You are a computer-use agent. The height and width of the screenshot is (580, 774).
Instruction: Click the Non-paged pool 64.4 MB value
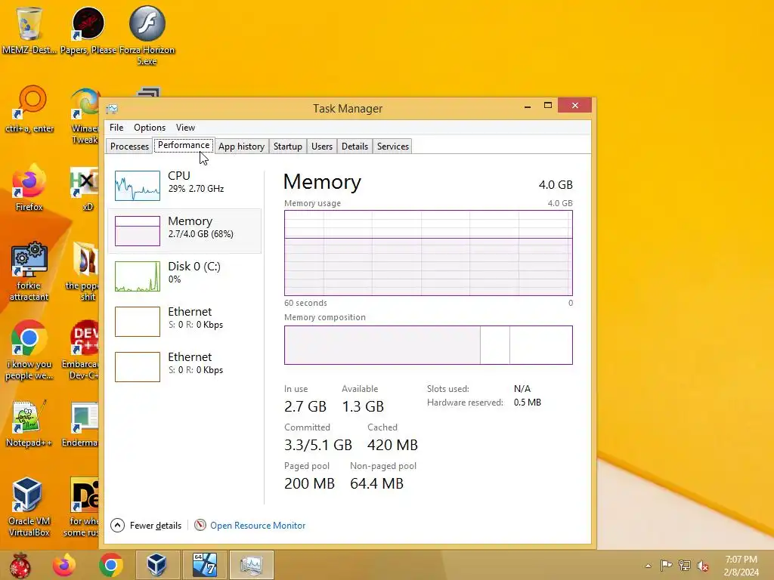376,483
